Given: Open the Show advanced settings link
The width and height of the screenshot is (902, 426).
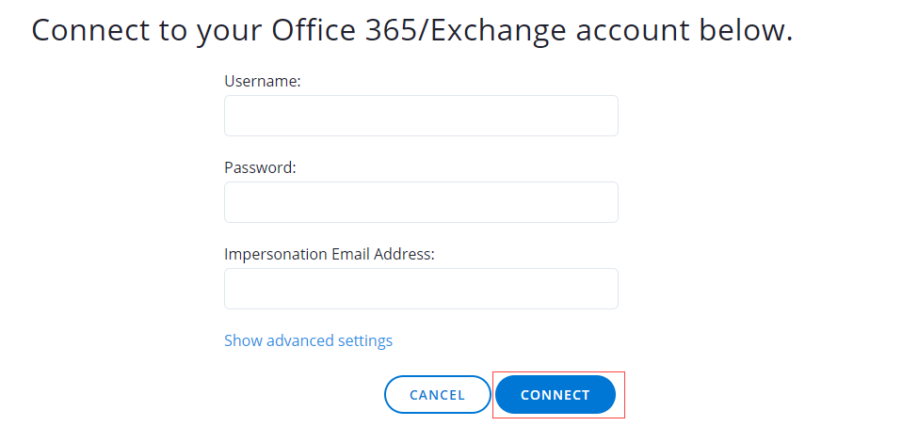Looking at the screenshot, I should click(x=308, y=340).
